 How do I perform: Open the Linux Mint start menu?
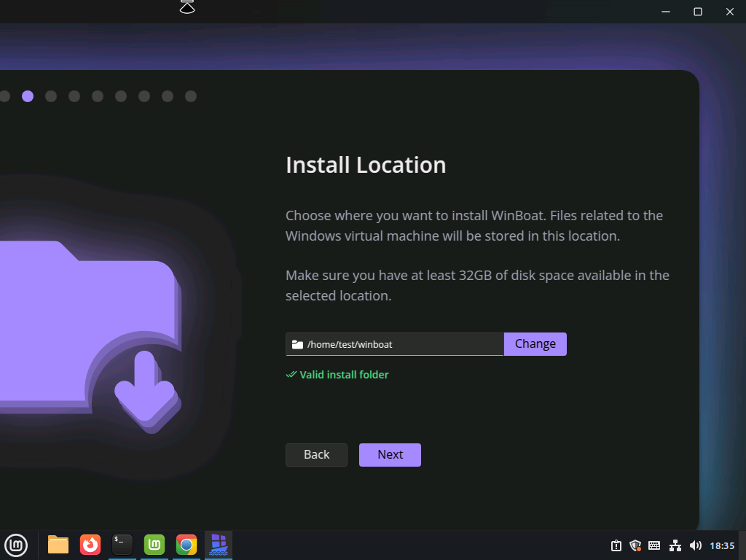click(x=16, y=545)
